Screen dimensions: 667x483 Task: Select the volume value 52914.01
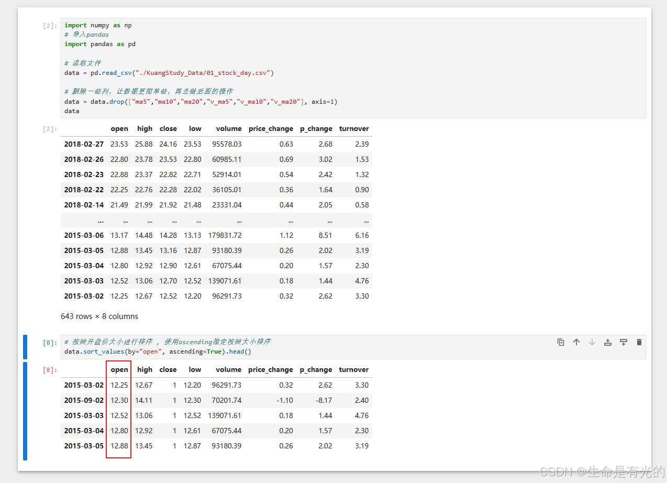(x=227, y=174)
